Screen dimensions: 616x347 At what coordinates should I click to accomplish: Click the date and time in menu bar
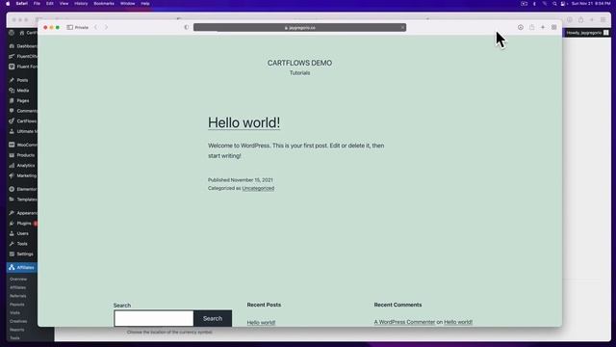point(591,4)
